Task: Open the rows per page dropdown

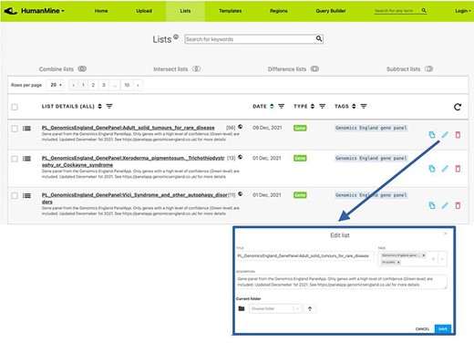Action: (56, 85)
